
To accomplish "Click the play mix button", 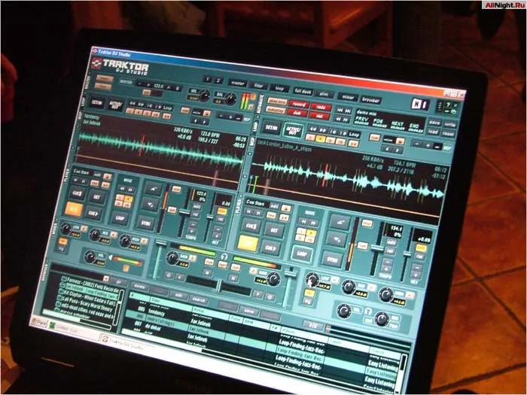I will tap(277, 102).
